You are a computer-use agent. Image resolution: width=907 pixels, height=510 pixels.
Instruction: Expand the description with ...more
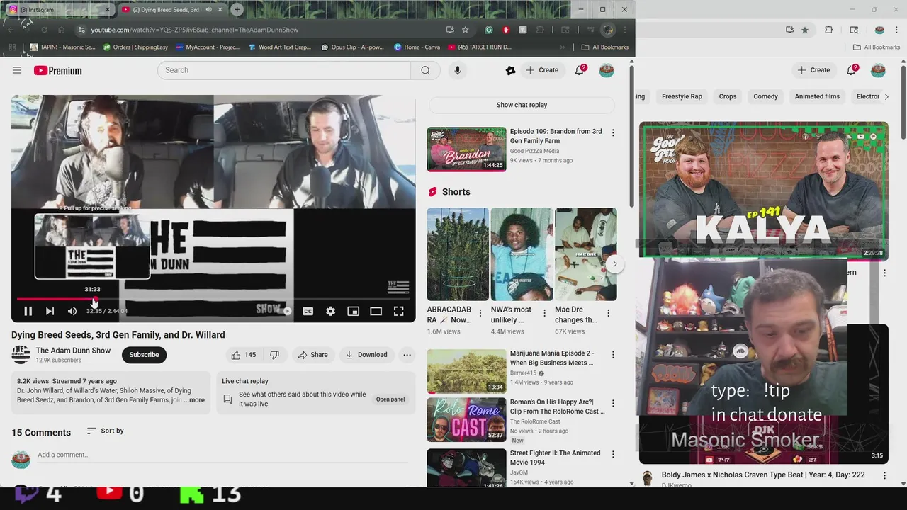(194, 400)
